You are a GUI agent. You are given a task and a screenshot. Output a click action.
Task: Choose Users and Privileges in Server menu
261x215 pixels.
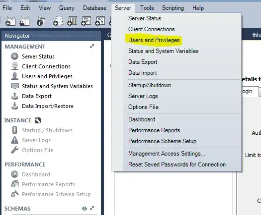click(154, 40)
